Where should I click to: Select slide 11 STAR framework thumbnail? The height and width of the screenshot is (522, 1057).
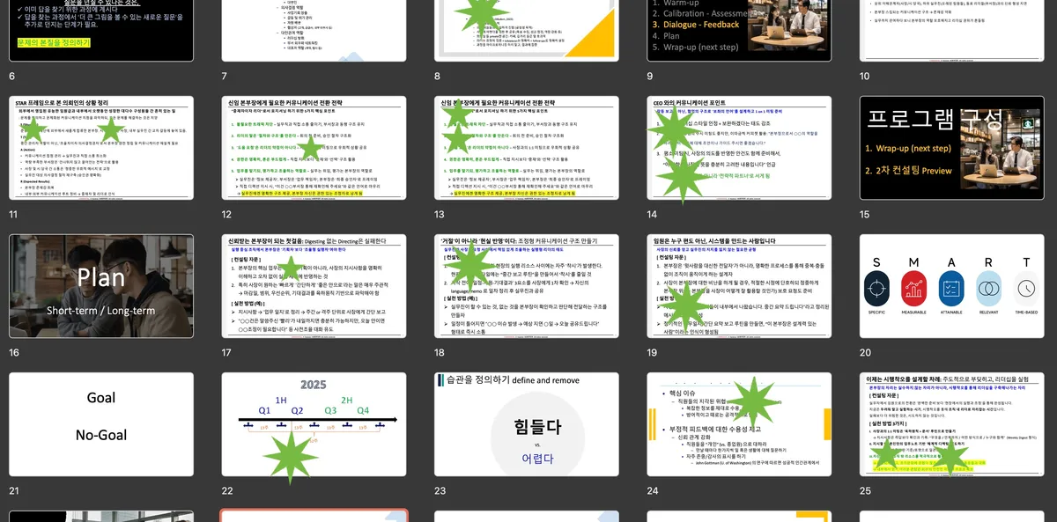(101, 148)
